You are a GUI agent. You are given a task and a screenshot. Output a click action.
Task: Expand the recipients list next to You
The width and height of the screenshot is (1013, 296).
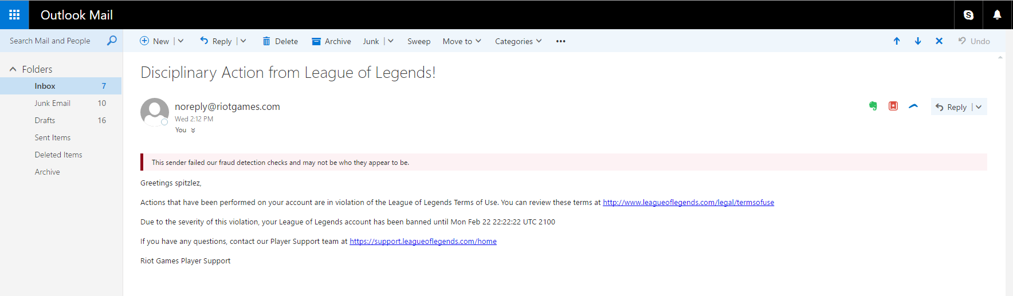[x=193, y=131]
